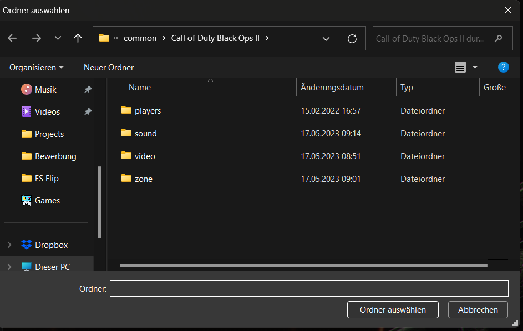
Task: Select the 'sound' folder
Action: (x=146, y=133)
